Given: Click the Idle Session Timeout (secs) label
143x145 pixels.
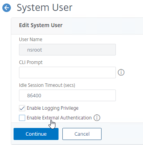Looking at the screenshot, I should point(47,85).
